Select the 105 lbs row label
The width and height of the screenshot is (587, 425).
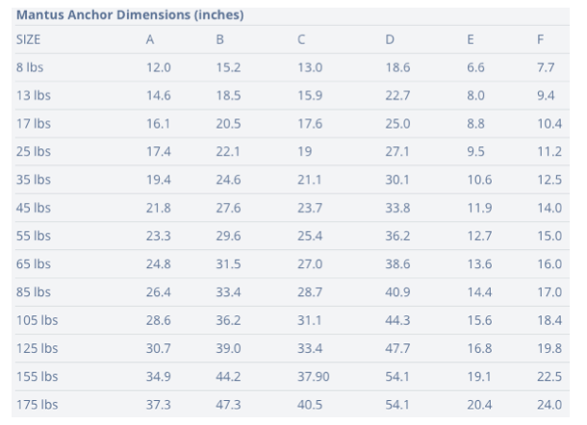click(37, 320)
